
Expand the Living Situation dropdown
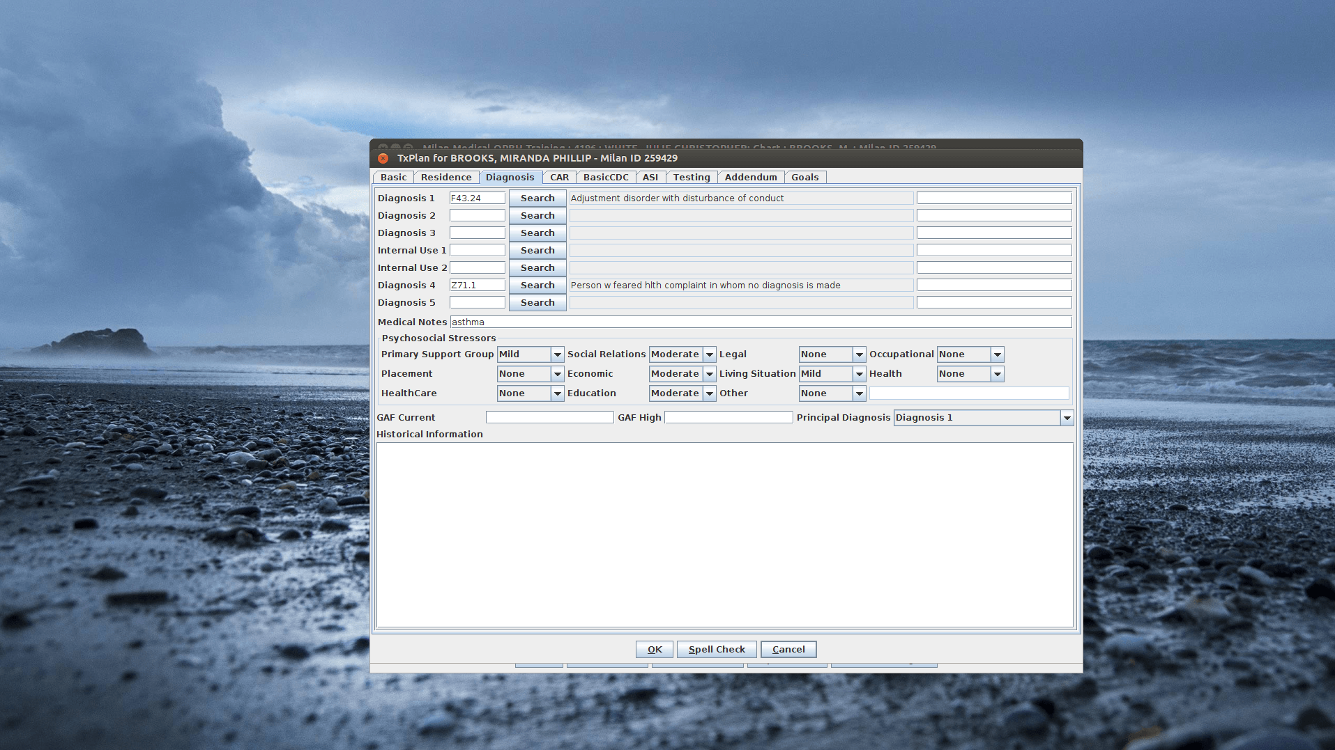click(x=832, y=374)
